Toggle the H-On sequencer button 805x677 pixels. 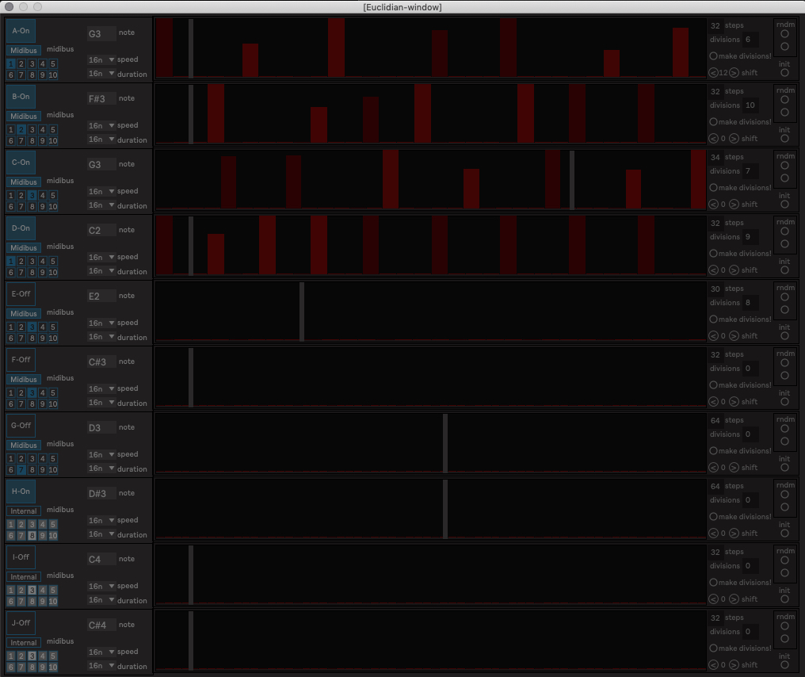coord(21,491)
